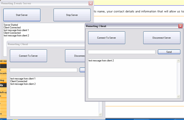Select 'Client Connected' in back client log
This screenshot has width=184, height=120.
[19, 81]
